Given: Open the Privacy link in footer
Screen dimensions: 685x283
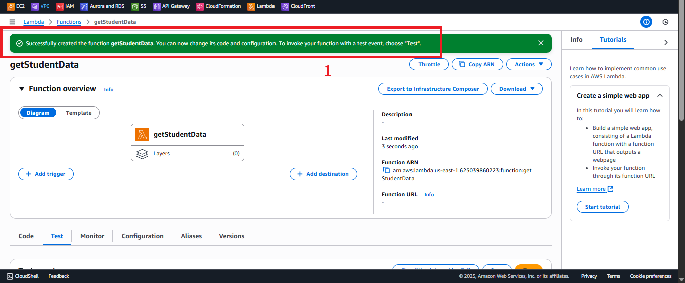Looking at the screenshot, I should [x=589, y=276].
